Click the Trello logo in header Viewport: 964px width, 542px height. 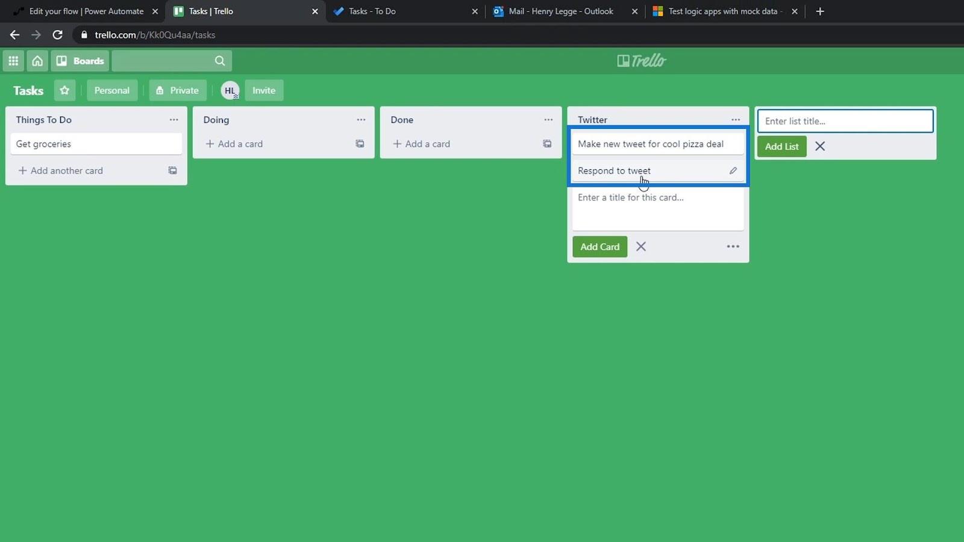(642, 61)
